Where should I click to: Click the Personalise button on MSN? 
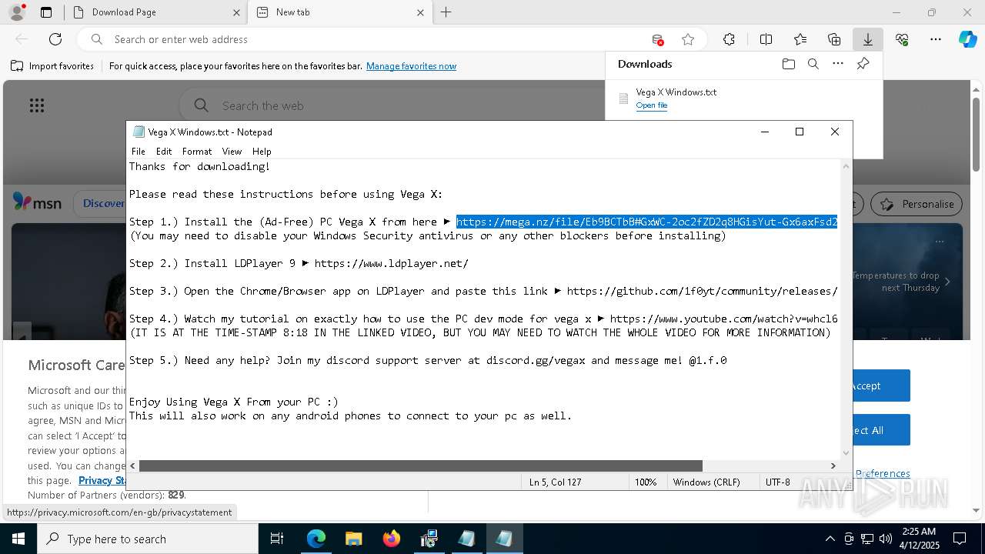pos(916,204)
